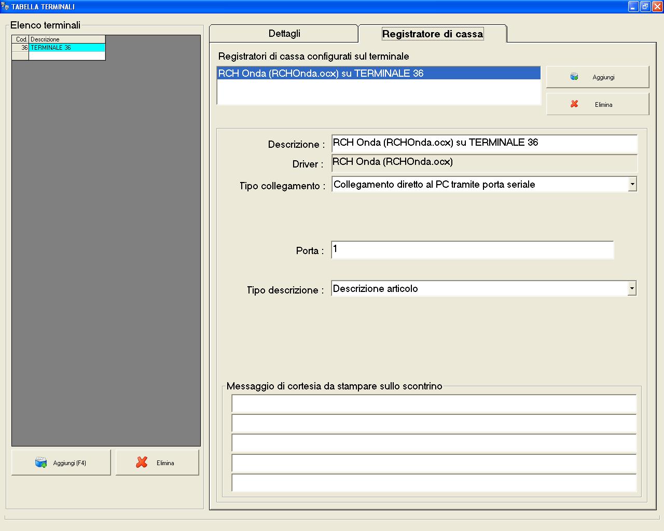Click the red X Elimina register icon

pyautogui.click(x=574, y=104)
